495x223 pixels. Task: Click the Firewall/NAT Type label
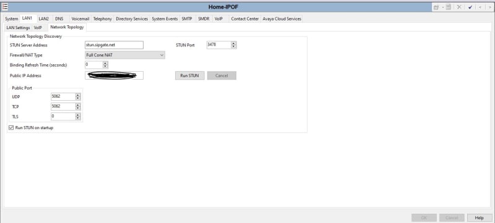click(26, 55)
